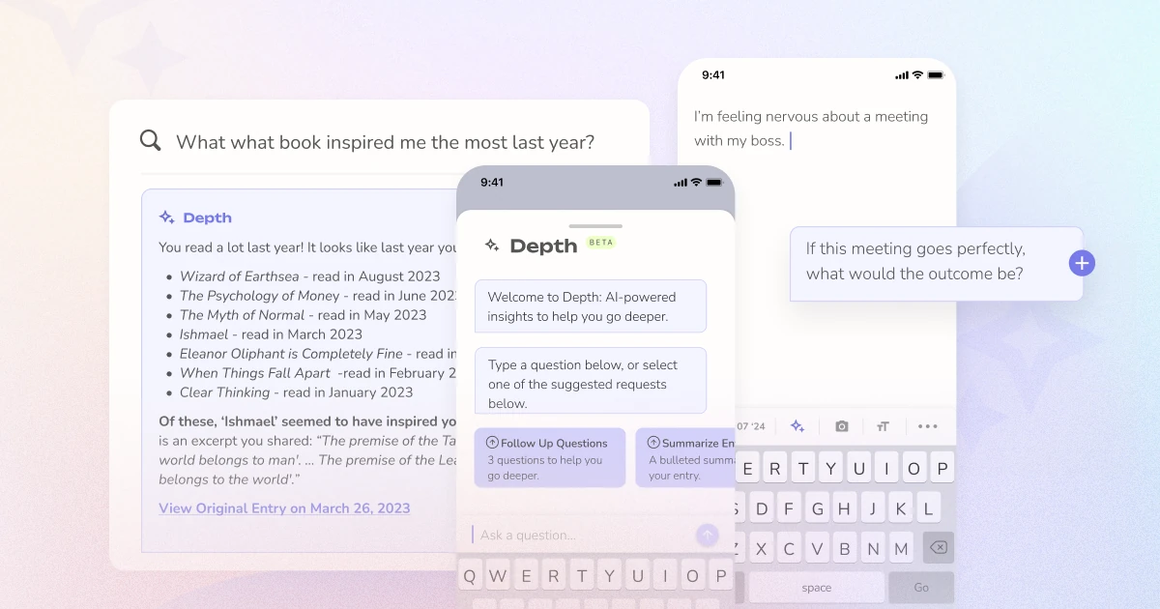Click the magnifier search icon

(150, 141)
